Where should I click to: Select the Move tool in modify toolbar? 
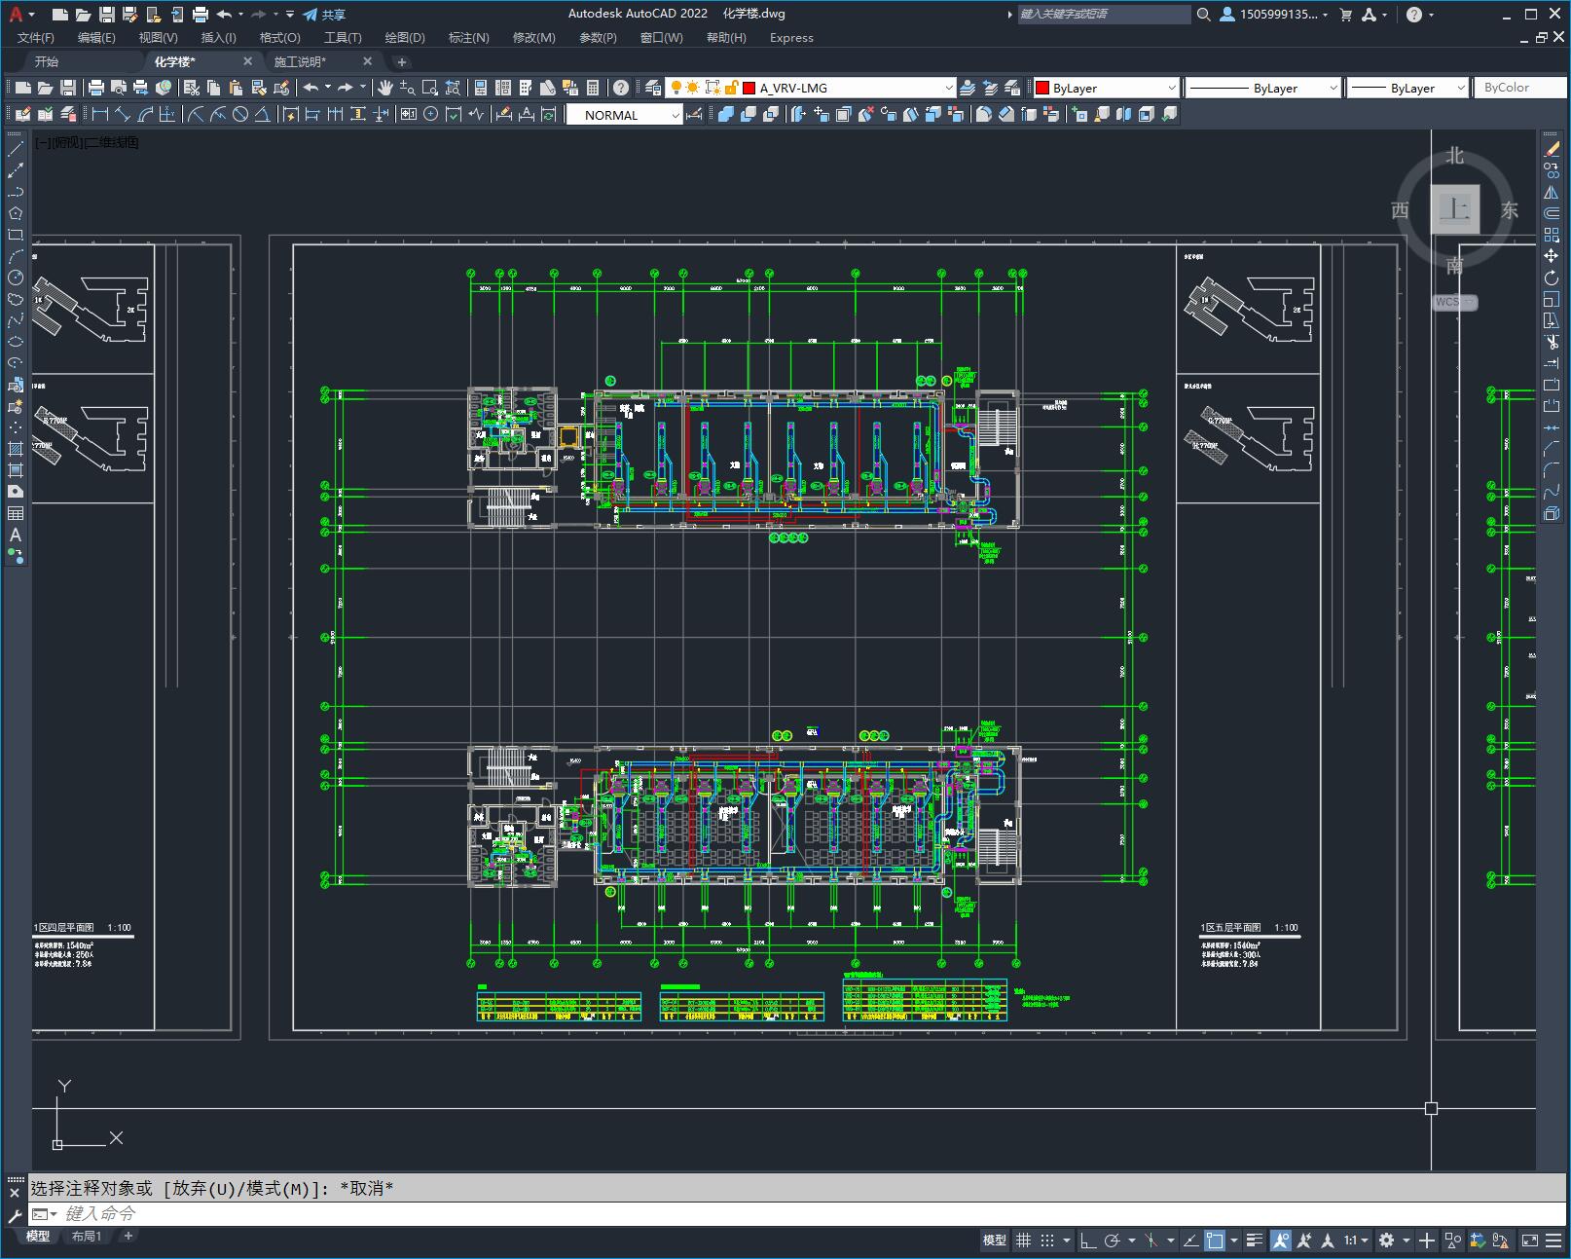coord(1552,256)
